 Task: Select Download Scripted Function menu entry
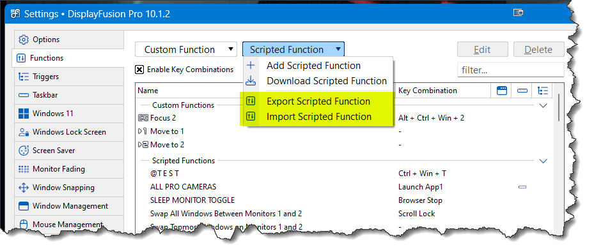pos(317,81)
